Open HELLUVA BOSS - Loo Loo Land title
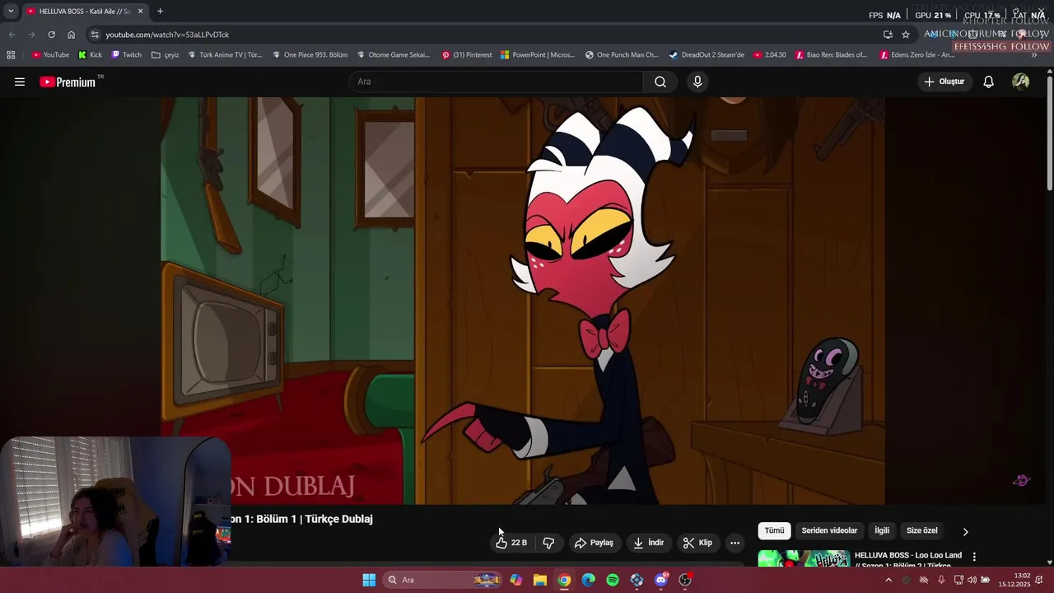The image size is (1054, 593). pos(908,560)
